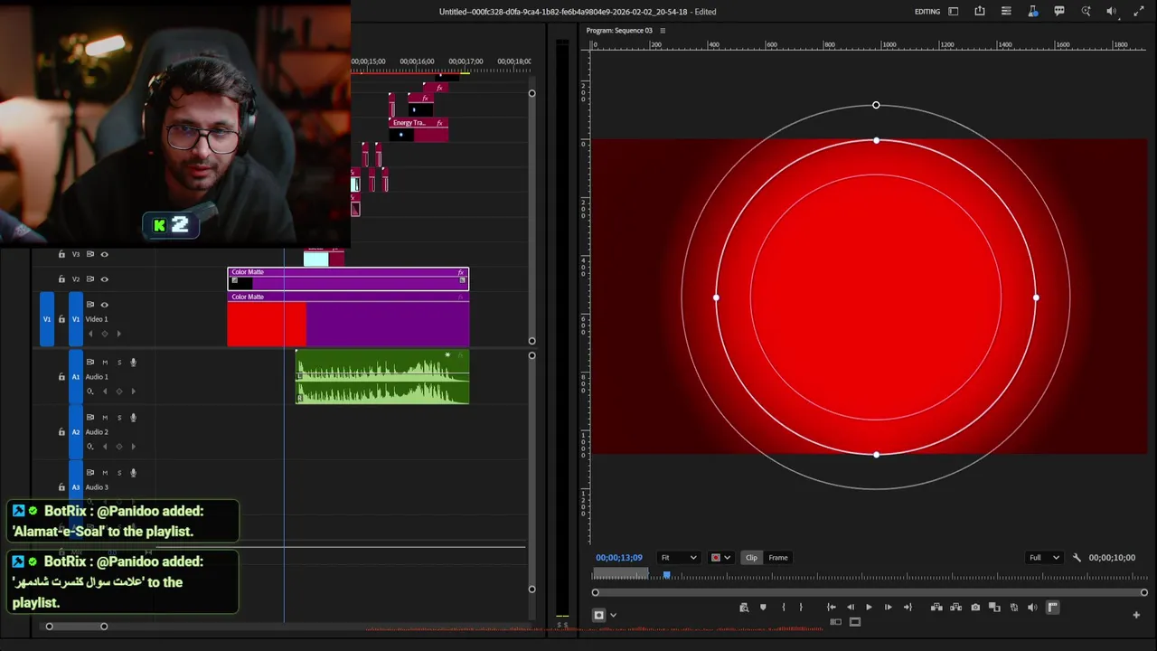
Task: Toggle the Show Rulers button
Action: pos(1052,608)
